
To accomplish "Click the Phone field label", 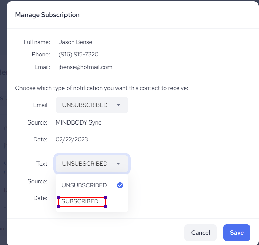I will coord(41,54).
